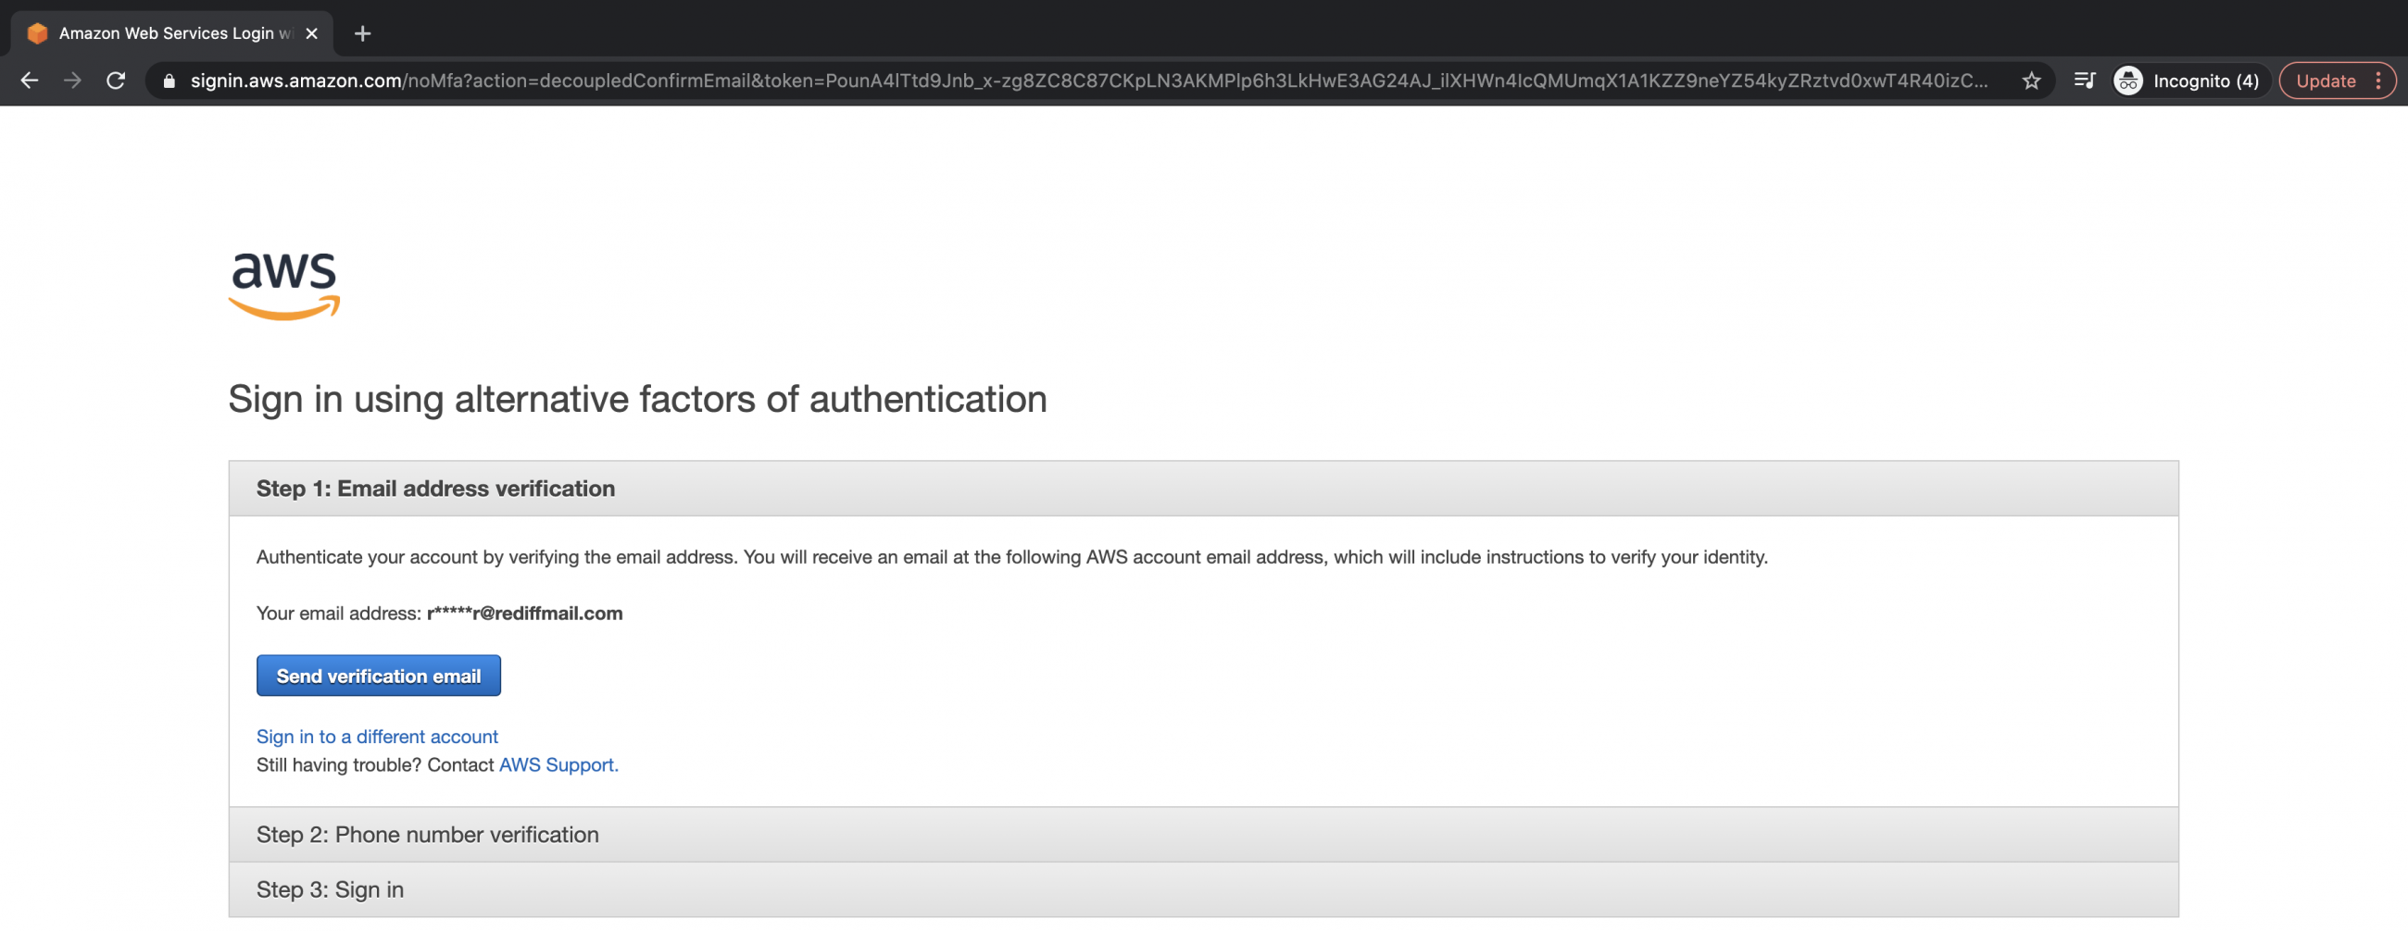Click the back navigation arrow
The width and height of the screenshot is (2408, 931).
click(x=29, y=81)
